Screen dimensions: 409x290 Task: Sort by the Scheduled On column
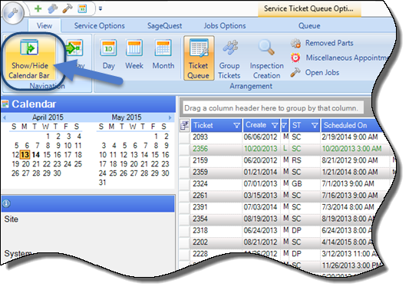346,126
